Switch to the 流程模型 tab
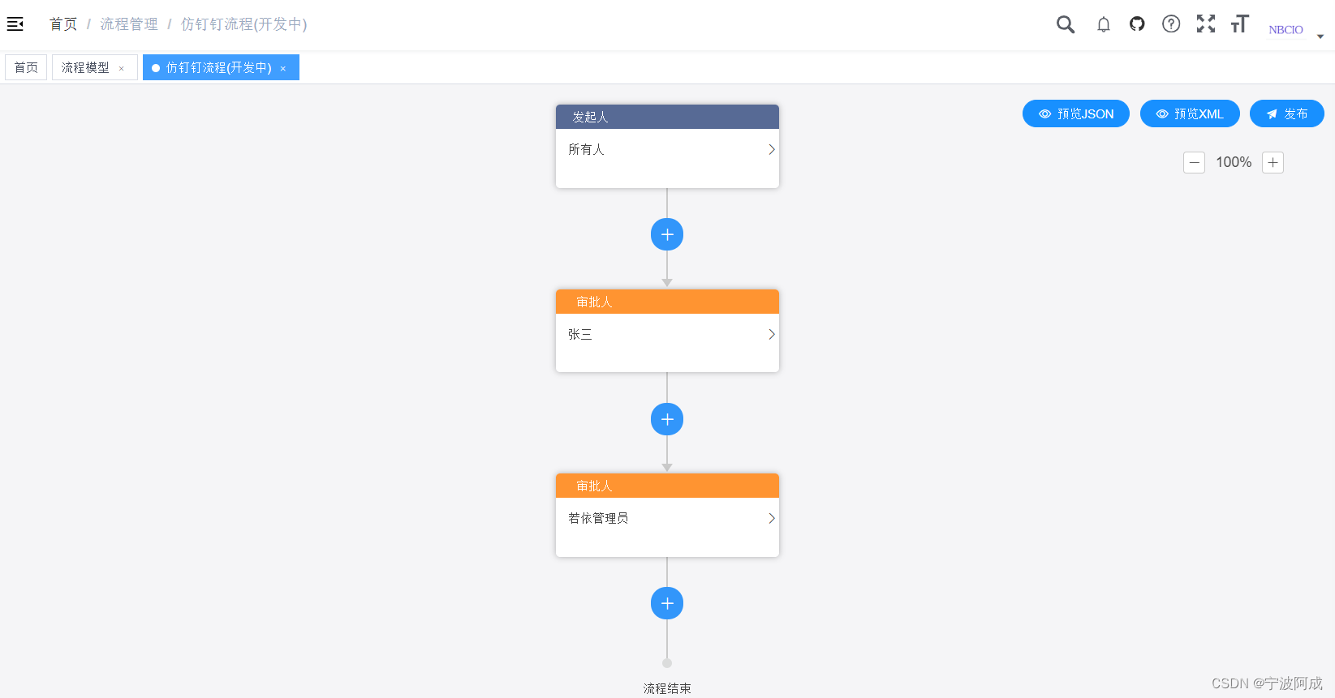The height and width of the screenshot is (698, 1335). pos(85,67)
